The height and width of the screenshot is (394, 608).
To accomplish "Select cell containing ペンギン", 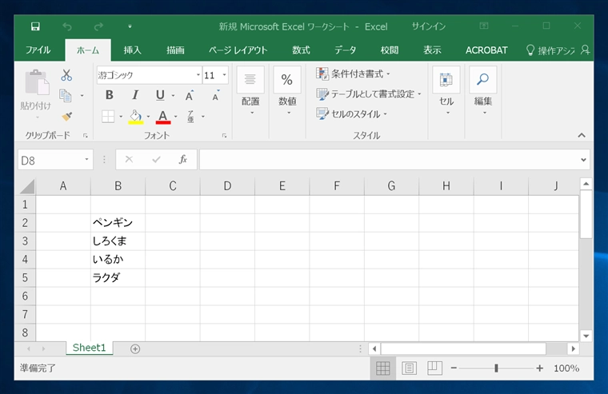I will pos(118,223).
